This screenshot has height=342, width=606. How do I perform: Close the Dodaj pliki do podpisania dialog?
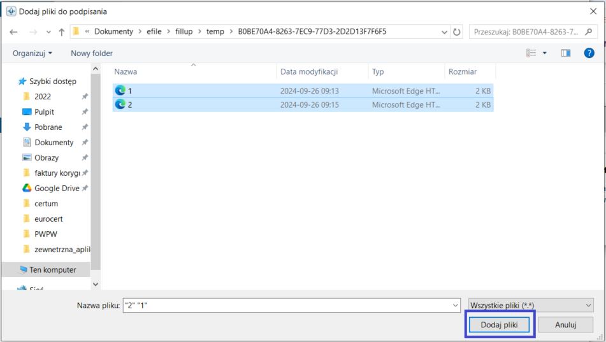[593, 11]
